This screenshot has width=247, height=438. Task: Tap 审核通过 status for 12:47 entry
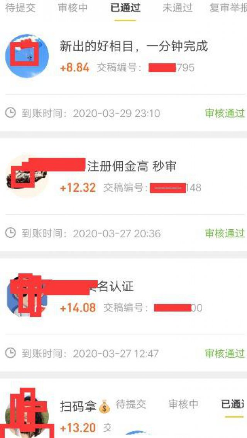[x=225, y=354]
